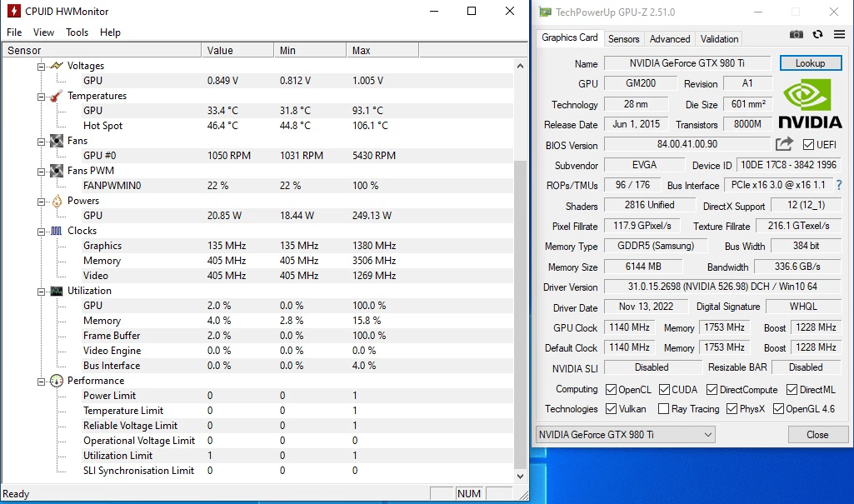
Task: Click the GPU-Z refresh icon
Action: [x=817, y=34]
